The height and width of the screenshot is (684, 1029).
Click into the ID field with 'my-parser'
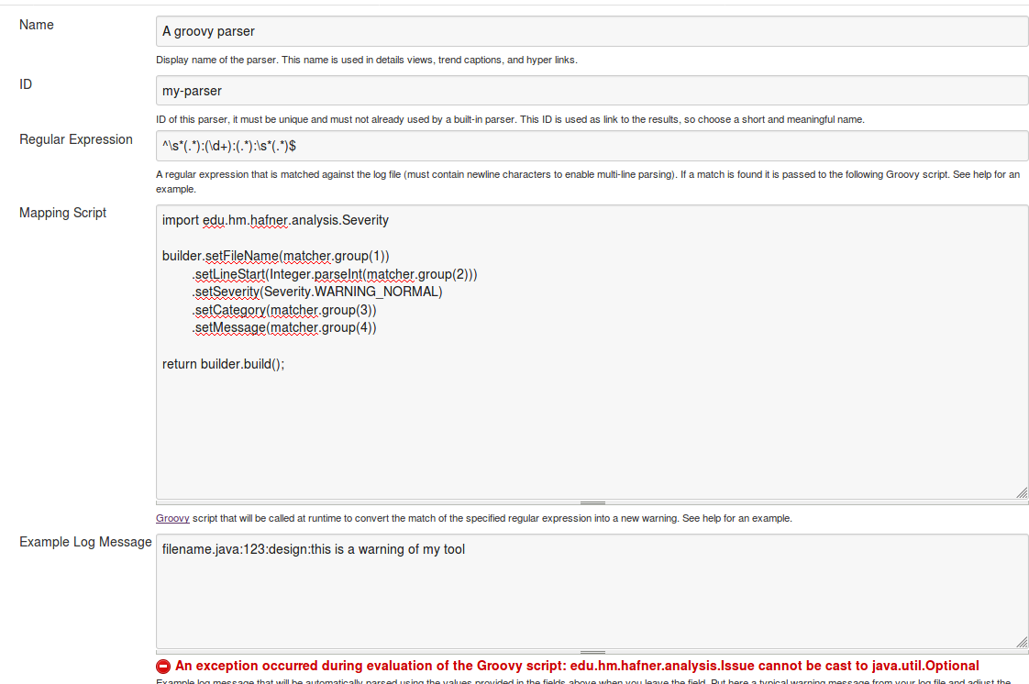(592, 91)
